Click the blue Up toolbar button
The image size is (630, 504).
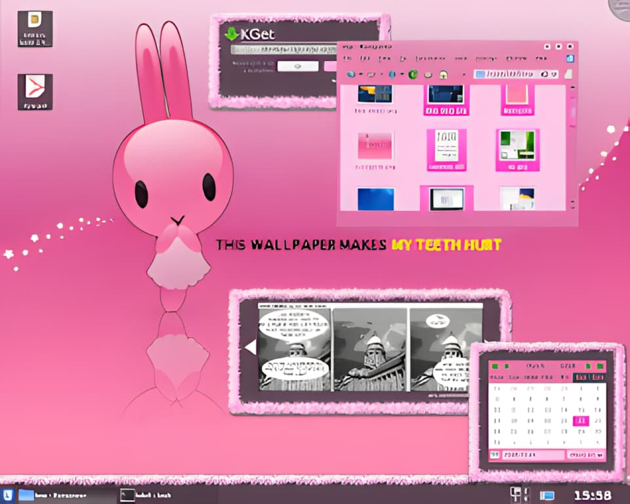click(x=392, y=74)
